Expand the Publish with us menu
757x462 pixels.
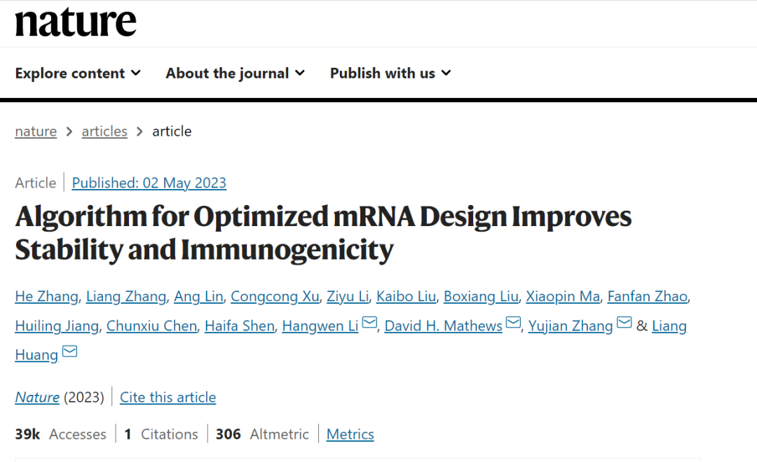(x=390, y=73)
